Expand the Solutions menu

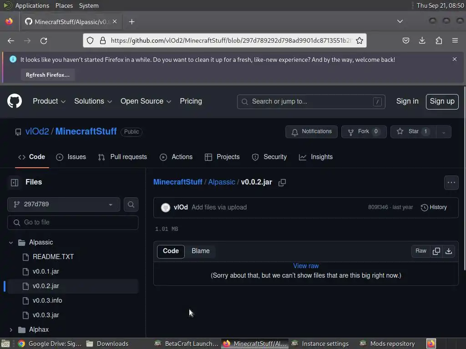93,101
